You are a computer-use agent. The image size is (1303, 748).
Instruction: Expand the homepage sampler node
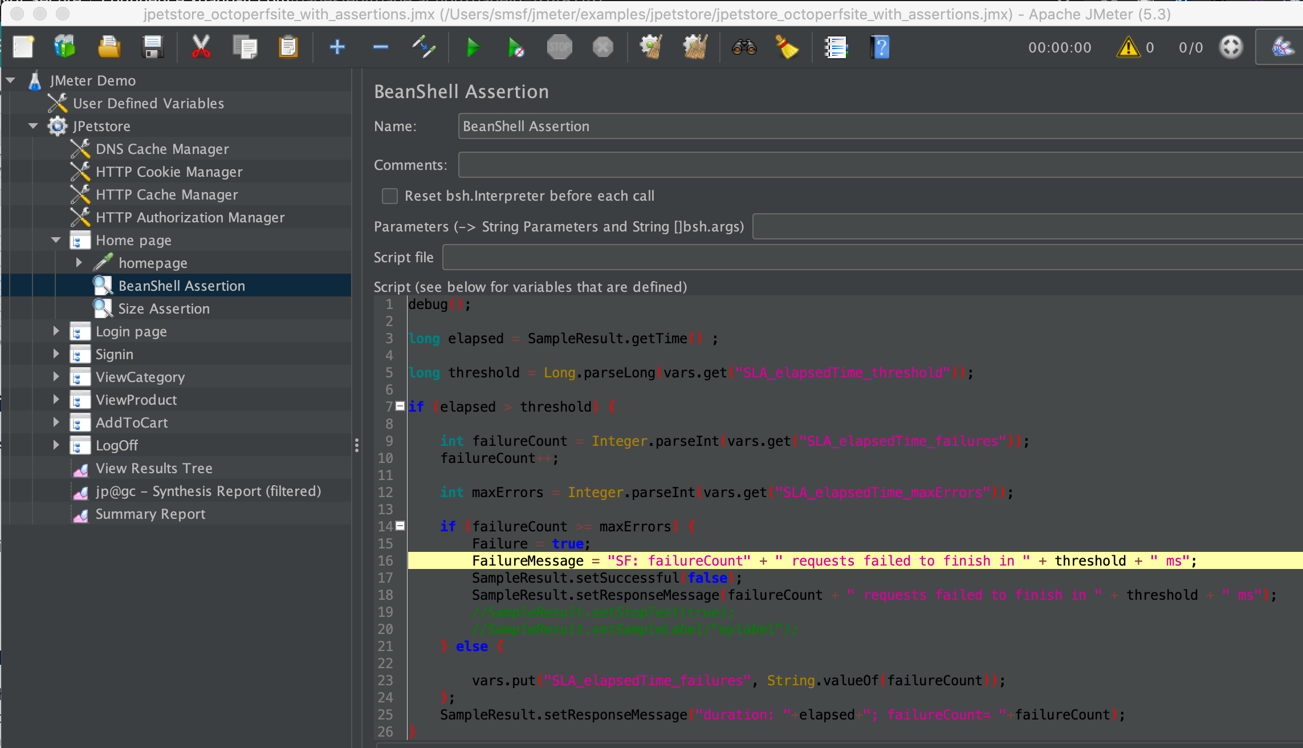(79, 263)
